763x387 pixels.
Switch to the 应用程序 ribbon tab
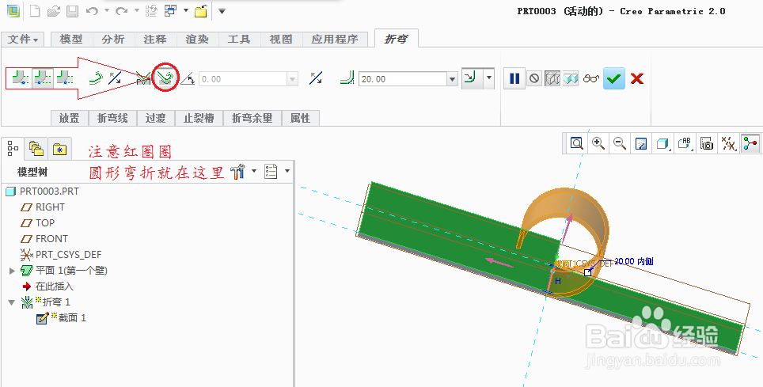coord(335,40)
